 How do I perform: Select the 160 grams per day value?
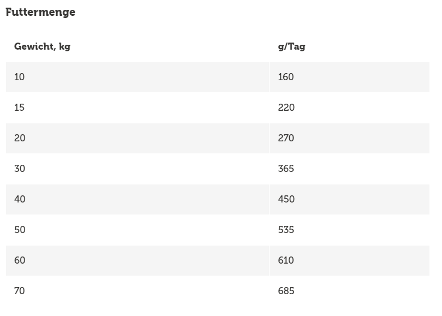[x=286, y=77]
